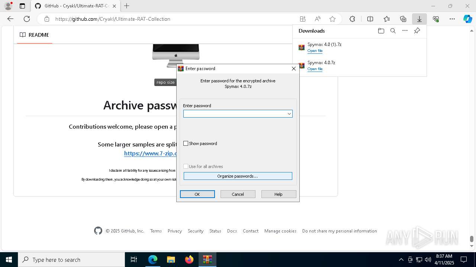The image size is (476, 267).
Task: Open the Docs footer link
Action: 232,231
